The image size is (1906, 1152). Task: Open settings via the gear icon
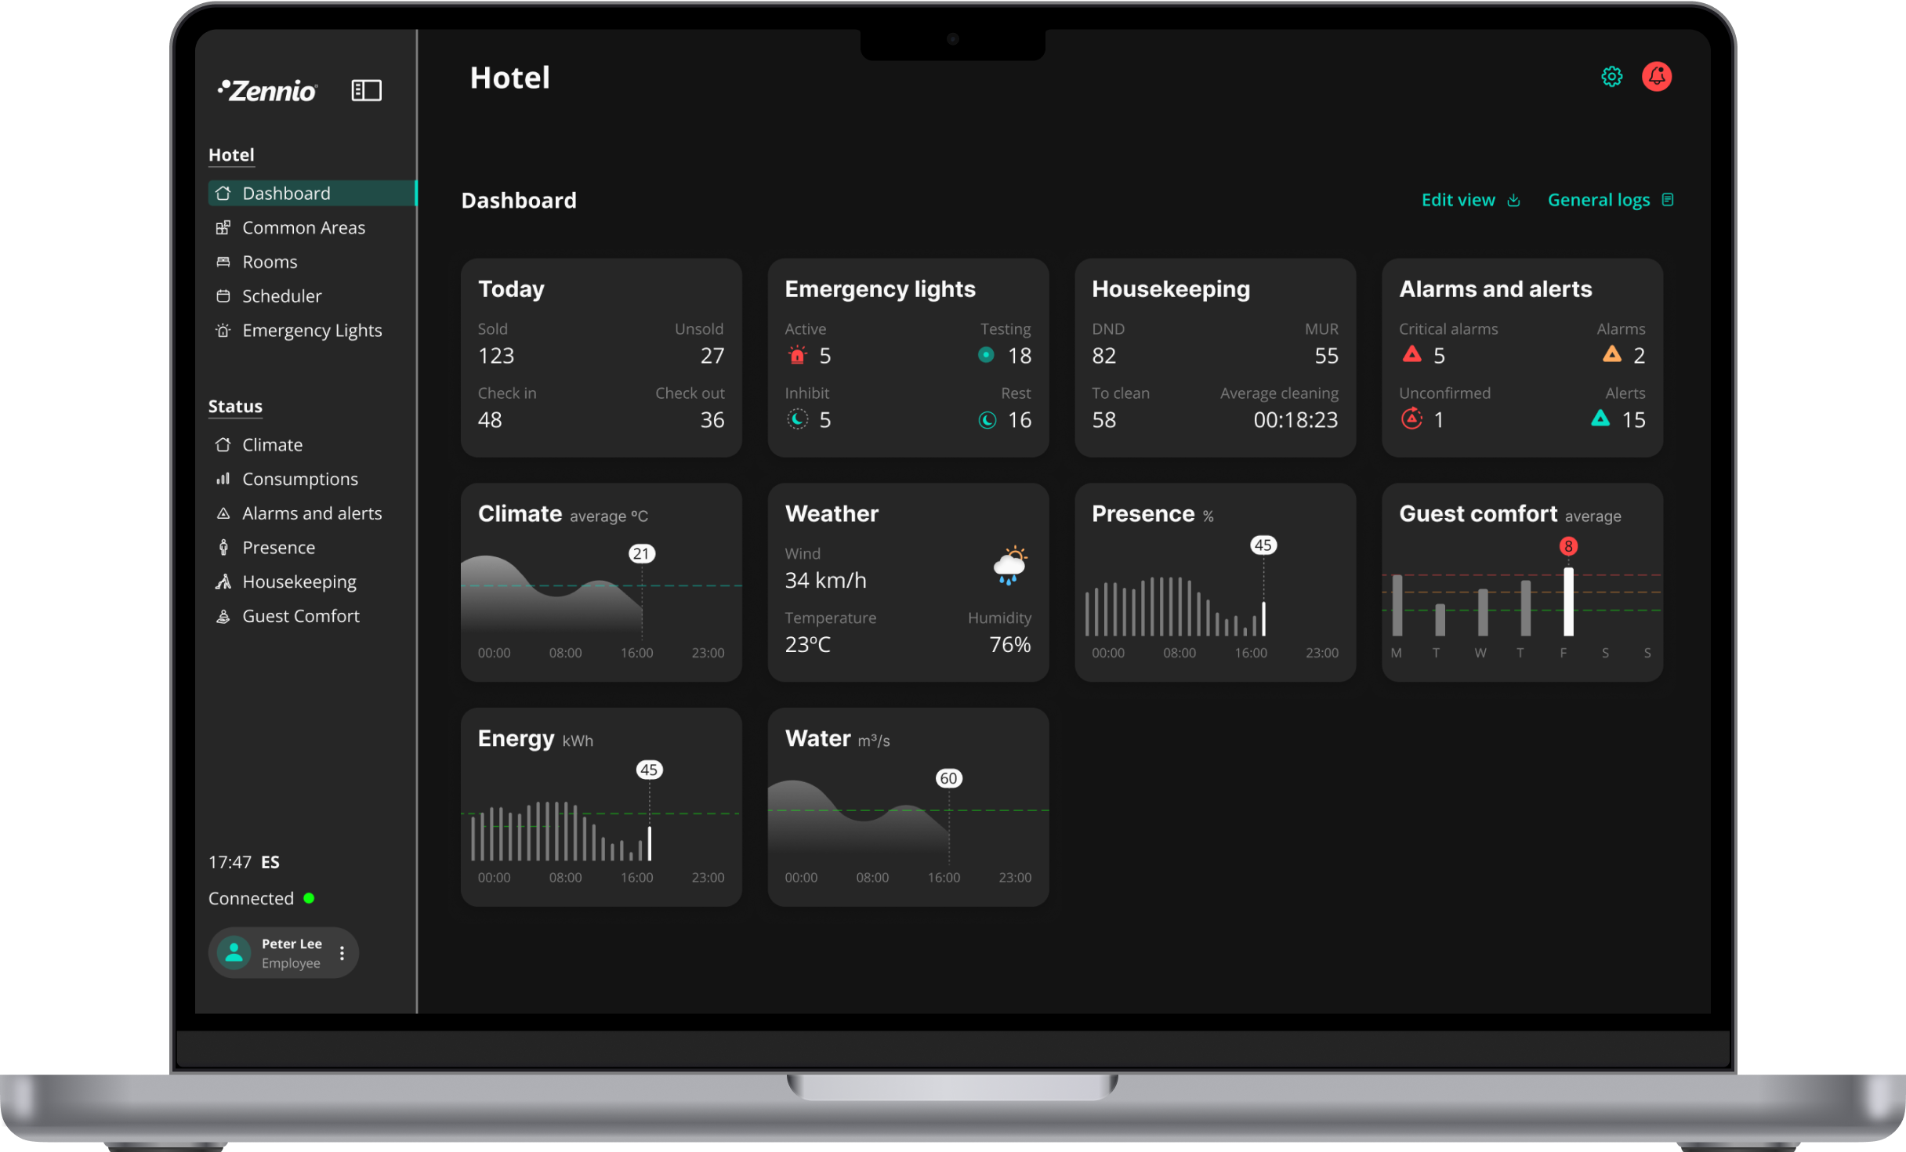(x=1611, y=77)
